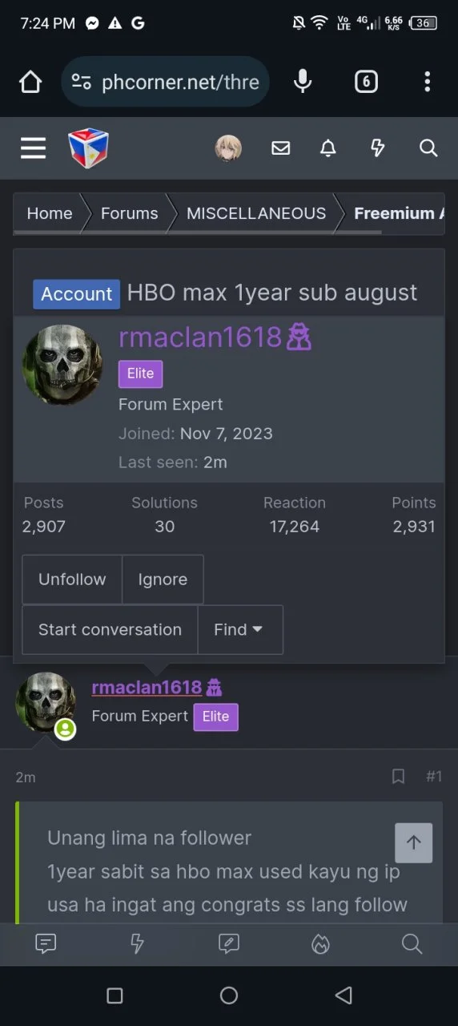
Task: Tap the scroll-to-top arrow button
Action: tap(414, 842)
